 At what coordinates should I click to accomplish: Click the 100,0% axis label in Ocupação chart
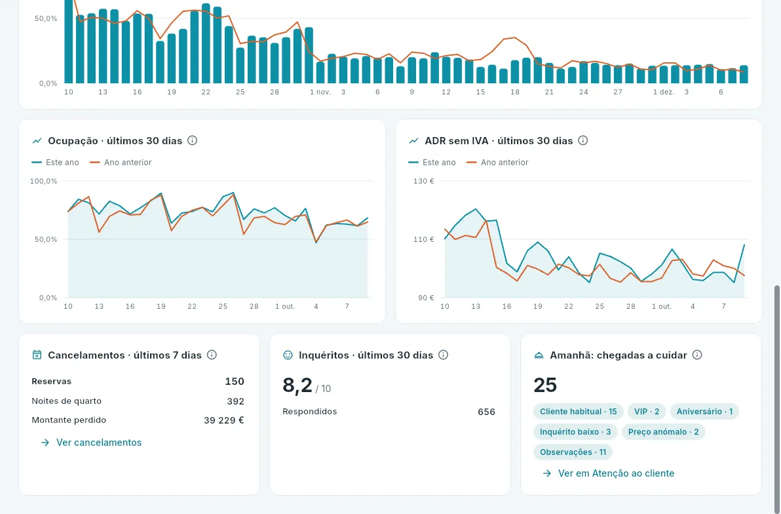(44, 181)
